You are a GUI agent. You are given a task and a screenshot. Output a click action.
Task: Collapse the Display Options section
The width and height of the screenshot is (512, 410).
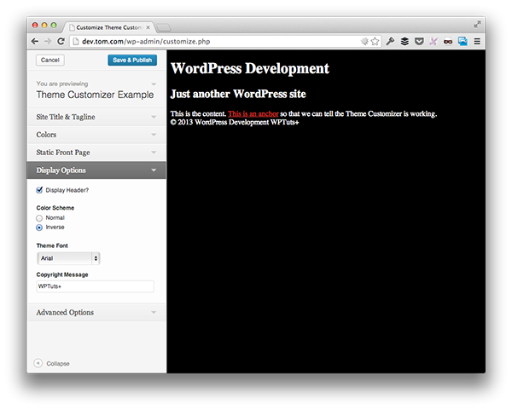pyautogui.click(x=96, y=170)
